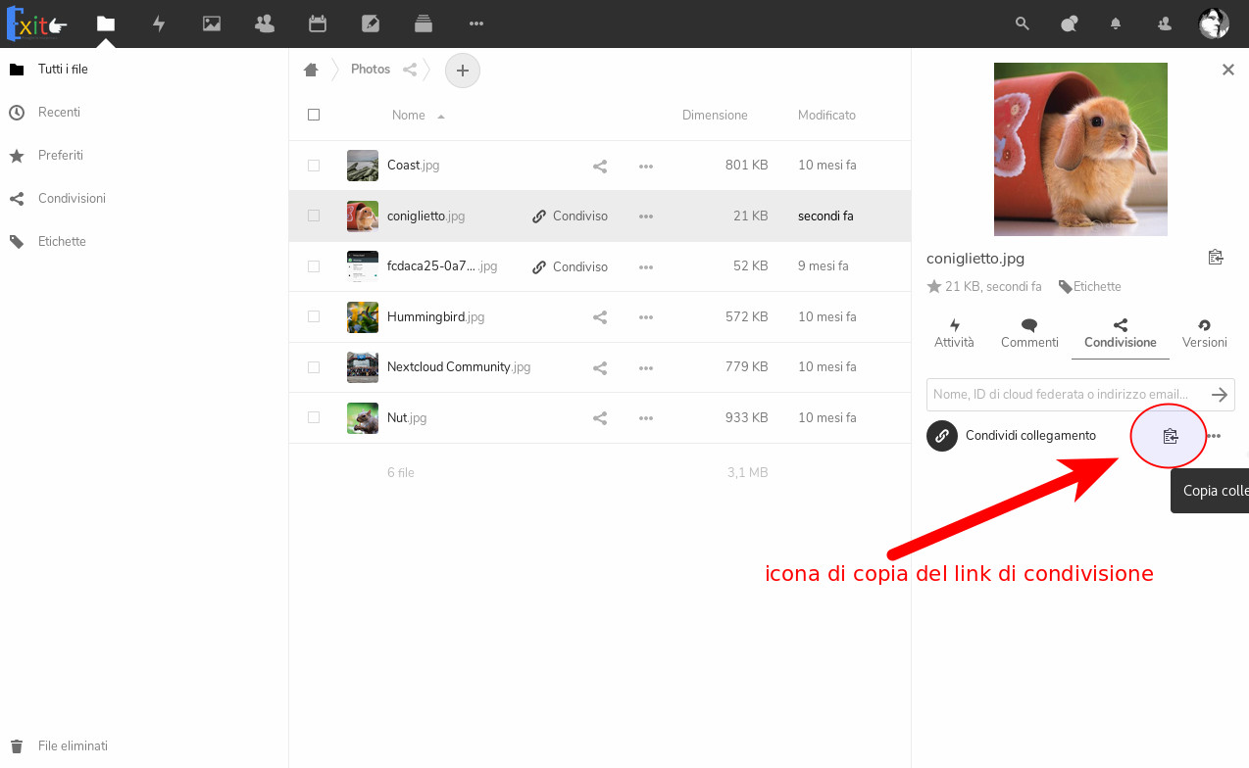The width and height of the screenshot is (1249, 768).
Task: Click share icon beside Photos breadcrumb
Action: tap(411, 70)
